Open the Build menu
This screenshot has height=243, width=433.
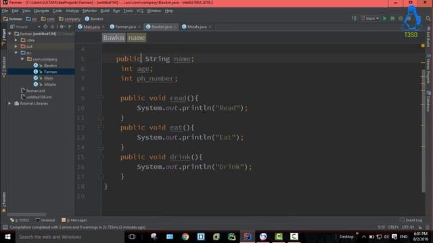pos(105,11)
